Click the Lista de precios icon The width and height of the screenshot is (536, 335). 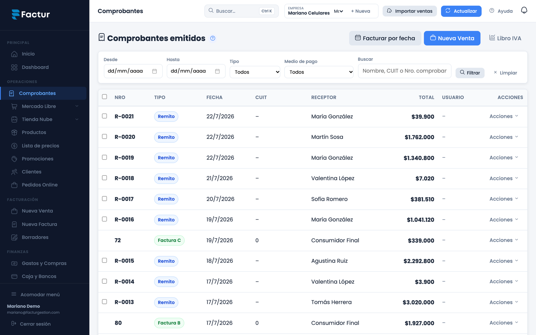(x=14, y=146)
